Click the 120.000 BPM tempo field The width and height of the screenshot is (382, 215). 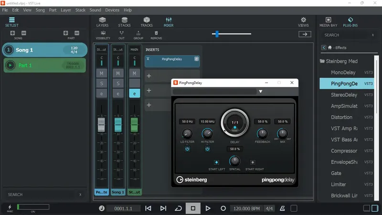(246, 208)
